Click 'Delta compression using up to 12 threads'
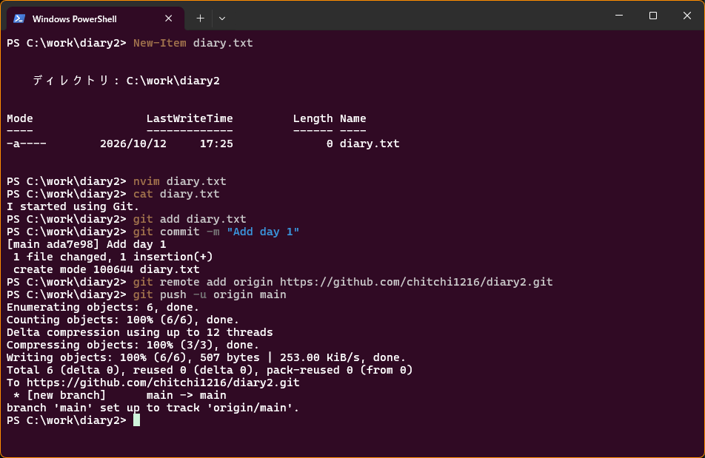The width and height of the screenshot is (705, 458). [x=139, y=332]
